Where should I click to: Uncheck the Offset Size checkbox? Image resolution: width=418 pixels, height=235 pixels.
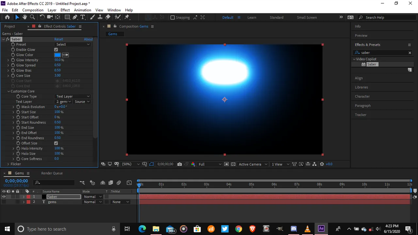(56, 143)
